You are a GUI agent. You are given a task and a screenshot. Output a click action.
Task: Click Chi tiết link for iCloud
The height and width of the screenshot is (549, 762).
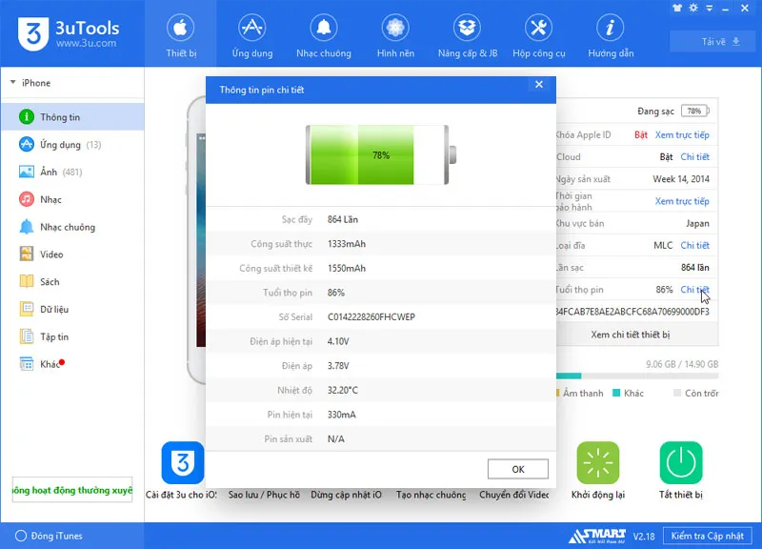coord(694,156)
